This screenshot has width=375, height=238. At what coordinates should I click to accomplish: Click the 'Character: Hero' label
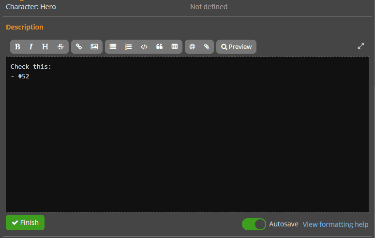click(31, 7)
